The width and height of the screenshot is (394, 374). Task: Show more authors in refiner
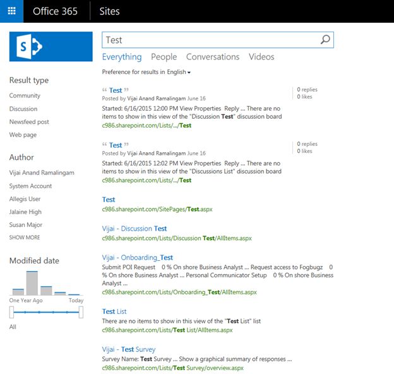25,238
